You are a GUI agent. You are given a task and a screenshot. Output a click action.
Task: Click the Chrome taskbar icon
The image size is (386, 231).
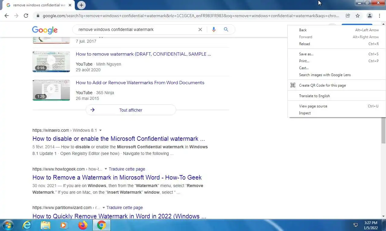[x=102, y=225]
